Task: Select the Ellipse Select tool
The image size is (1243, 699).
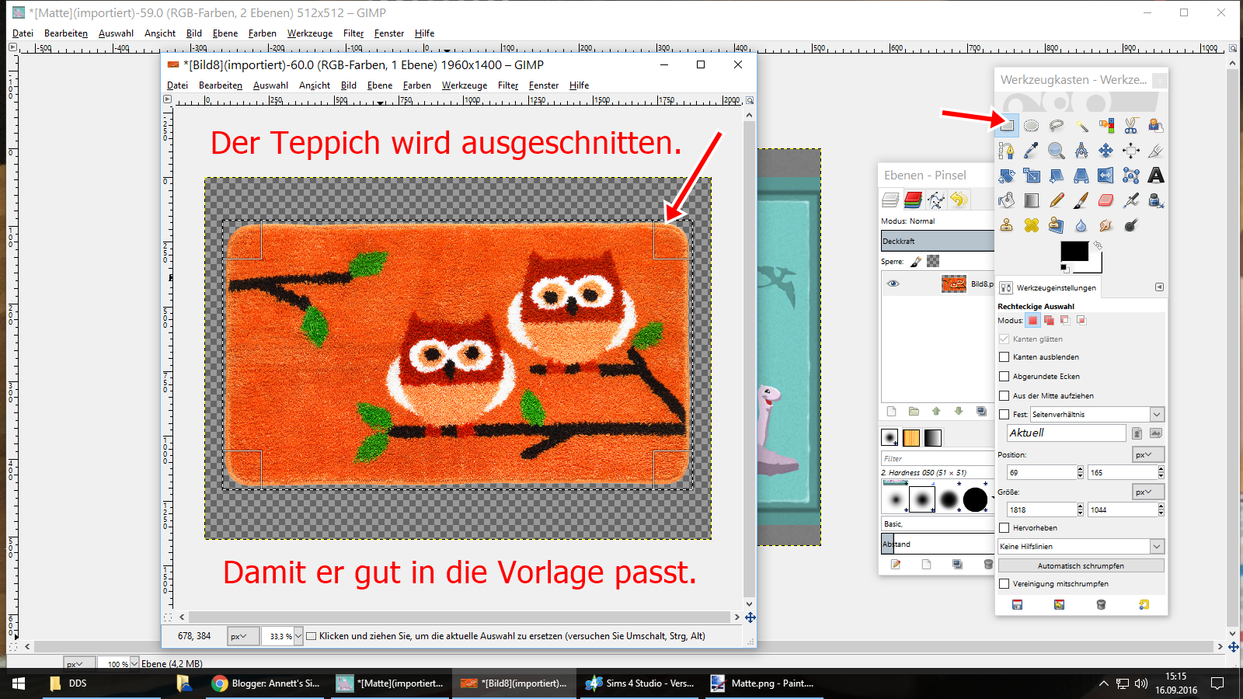Action: [1032, 126]
